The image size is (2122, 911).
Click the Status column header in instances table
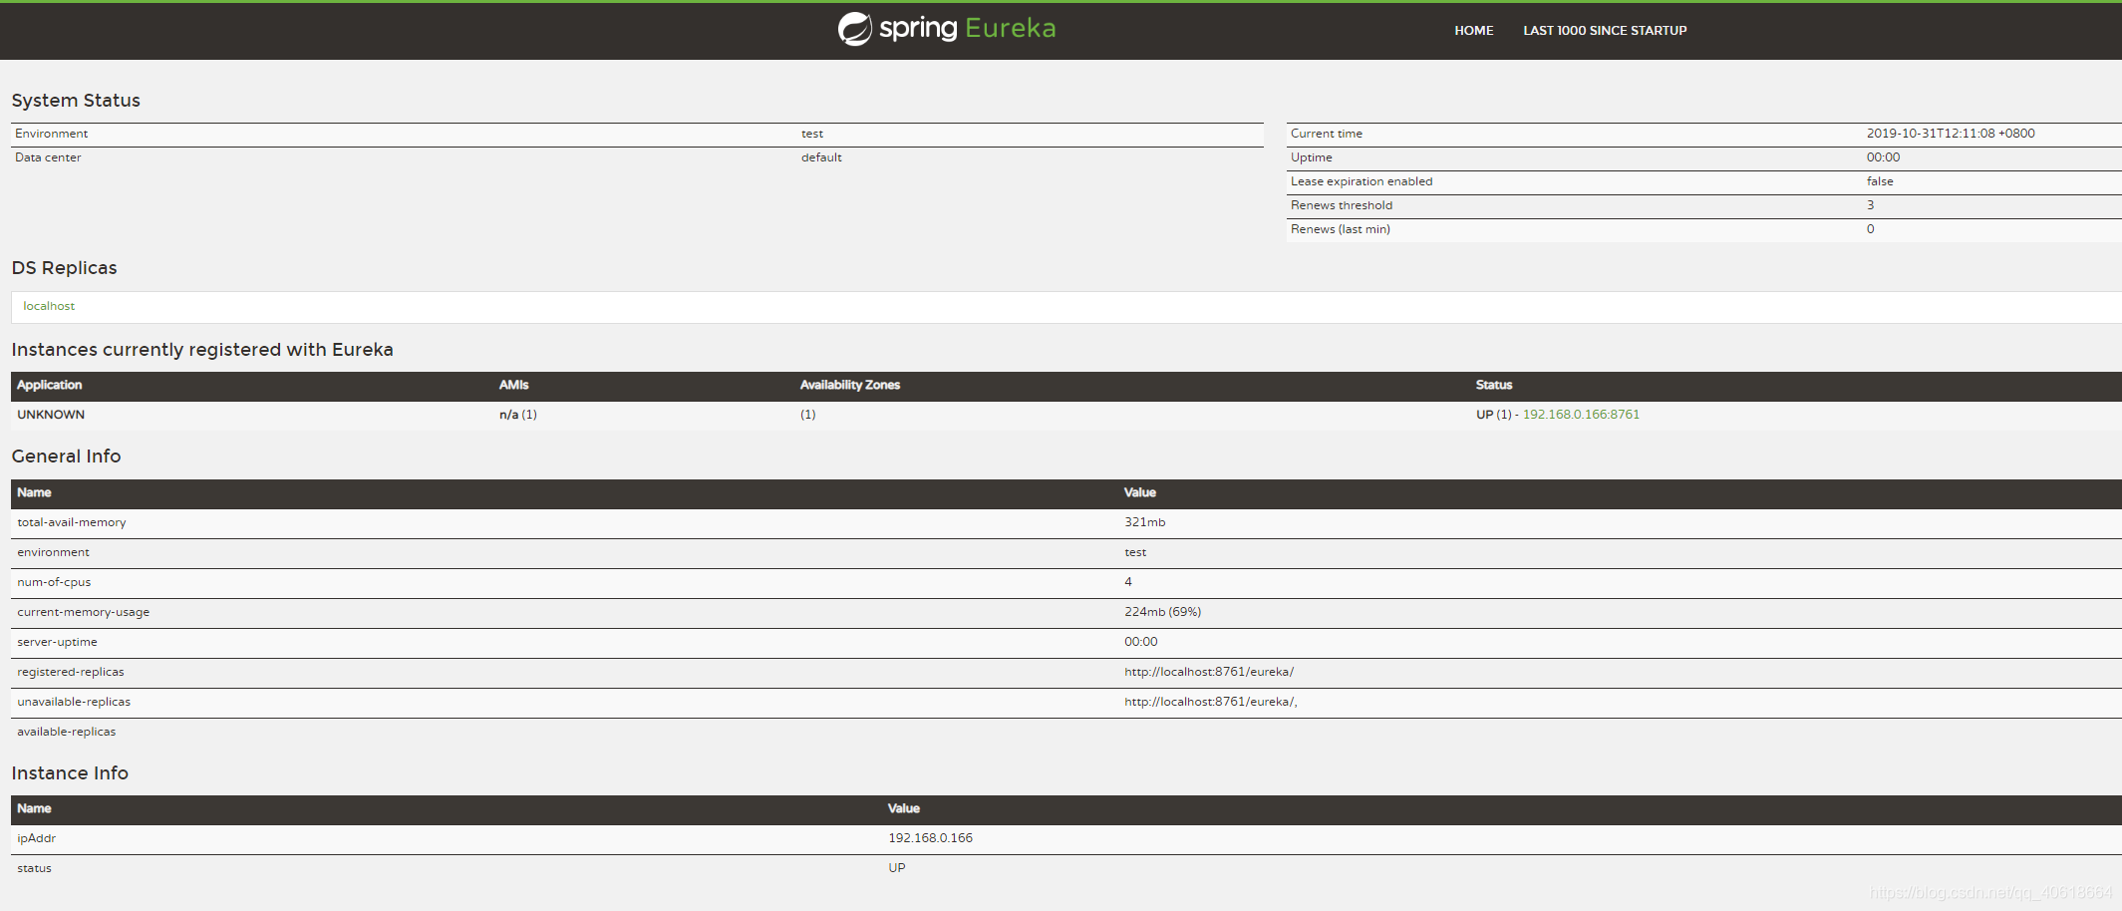(x=1494, y=385)
